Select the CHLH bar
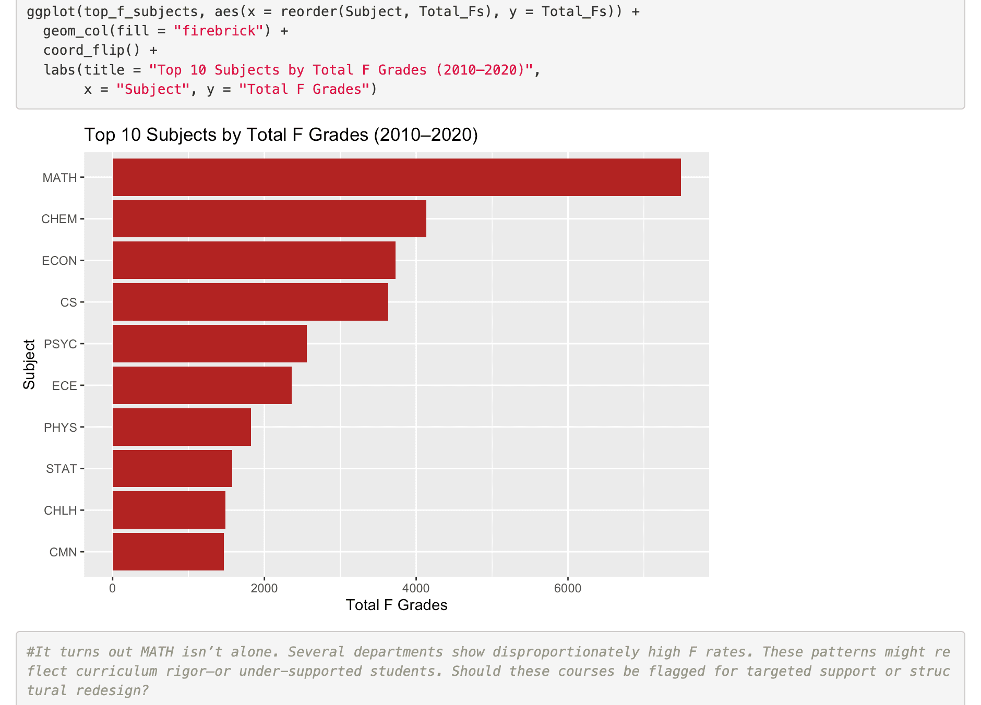The height and width of the screenshot is (705, 981). 167,510
